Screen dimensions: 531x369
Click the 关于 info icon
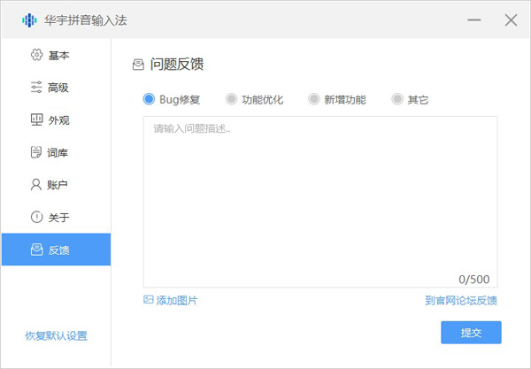(x=36, y=217)
